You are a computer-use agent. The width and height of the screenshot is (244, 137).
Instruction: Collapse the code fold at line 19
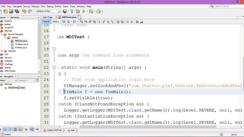pyautogui.click(x=54, y=49)
